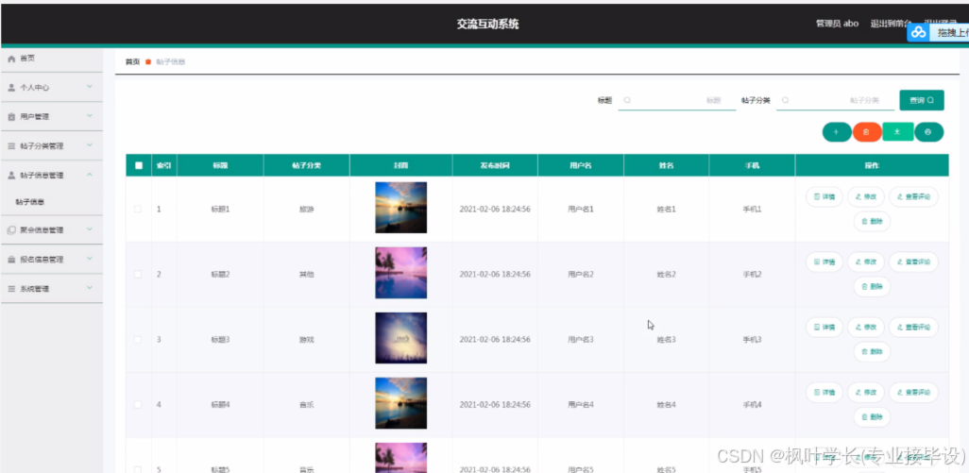Viewport: 969px width, 473px height.
Task: Expand the 报名信息管理 menu chevron
Action: (x=90, y=260)
